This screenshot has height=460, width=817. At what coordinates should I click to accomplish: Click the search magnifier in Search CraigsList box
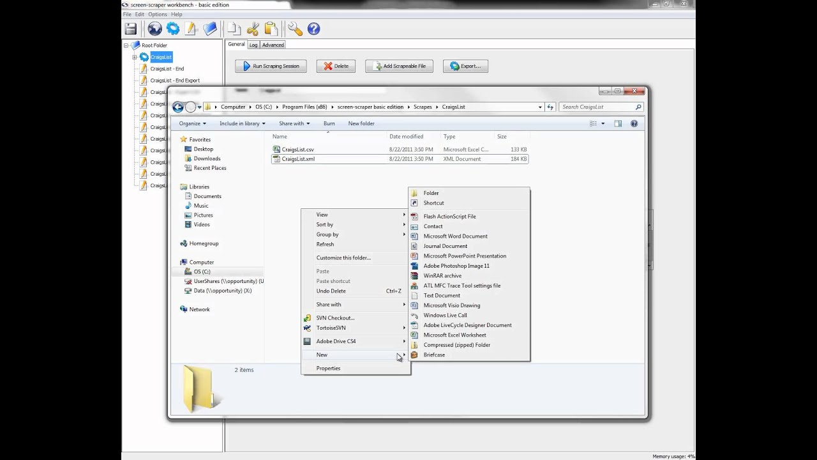(638, 107)
